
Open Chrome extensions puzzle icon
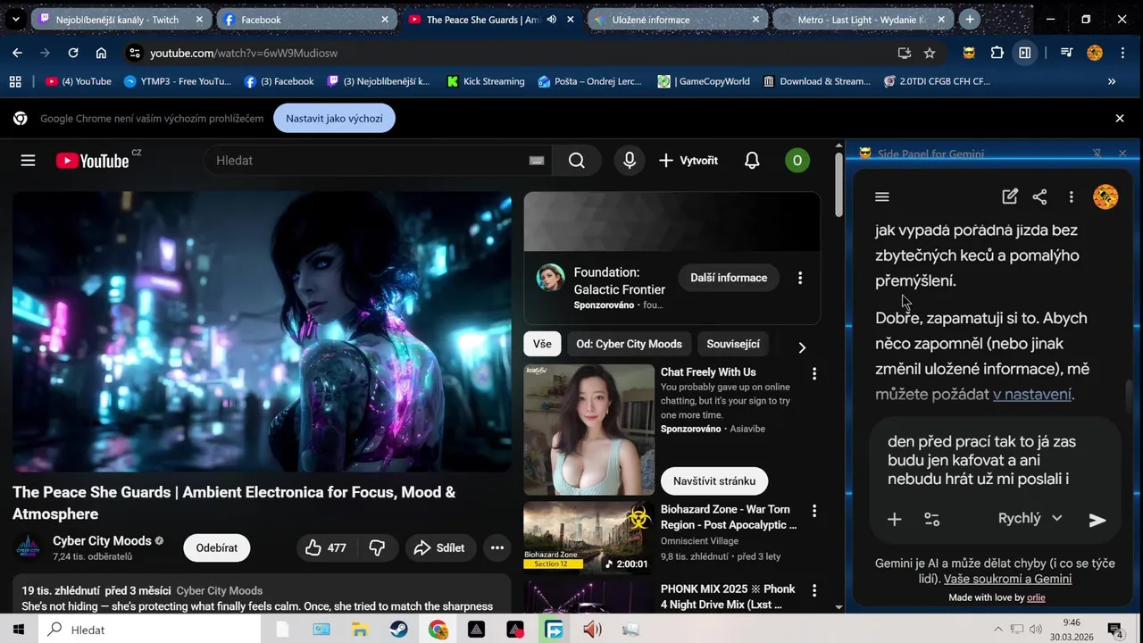[x=997, y=53]
